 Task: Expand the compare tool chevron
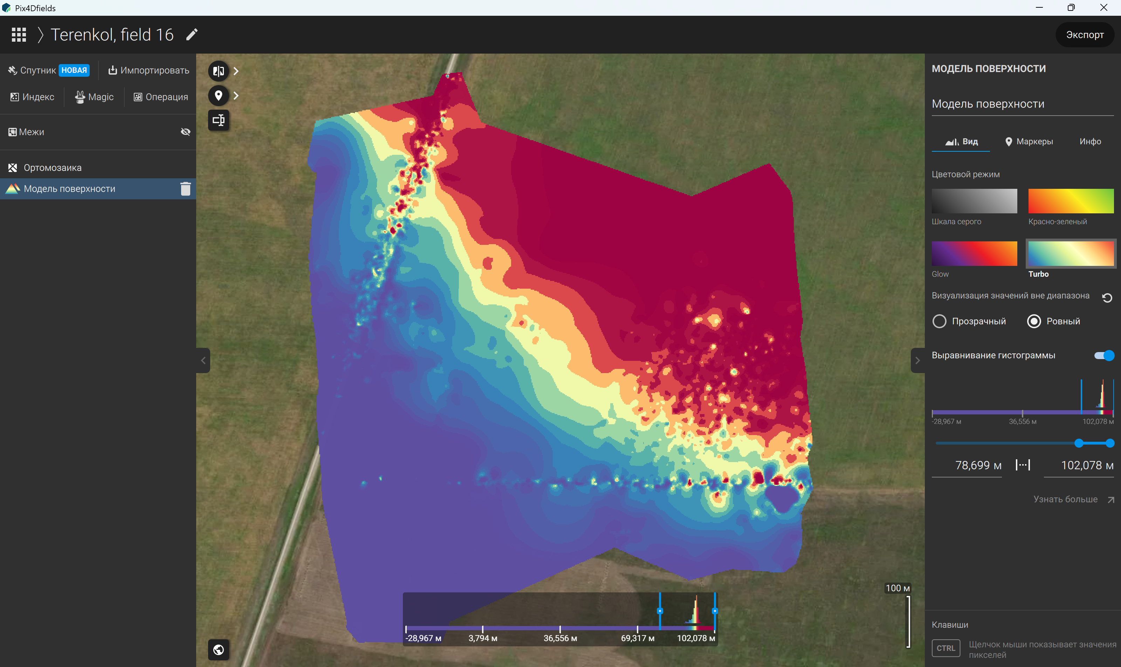click(236, 71)
